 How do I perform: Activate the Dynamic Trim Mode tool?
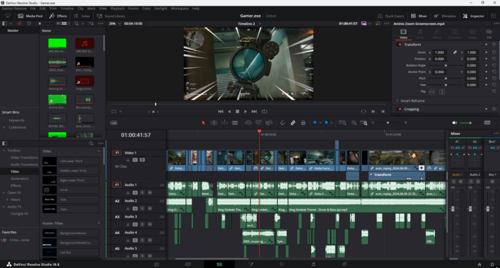point(224,123)
